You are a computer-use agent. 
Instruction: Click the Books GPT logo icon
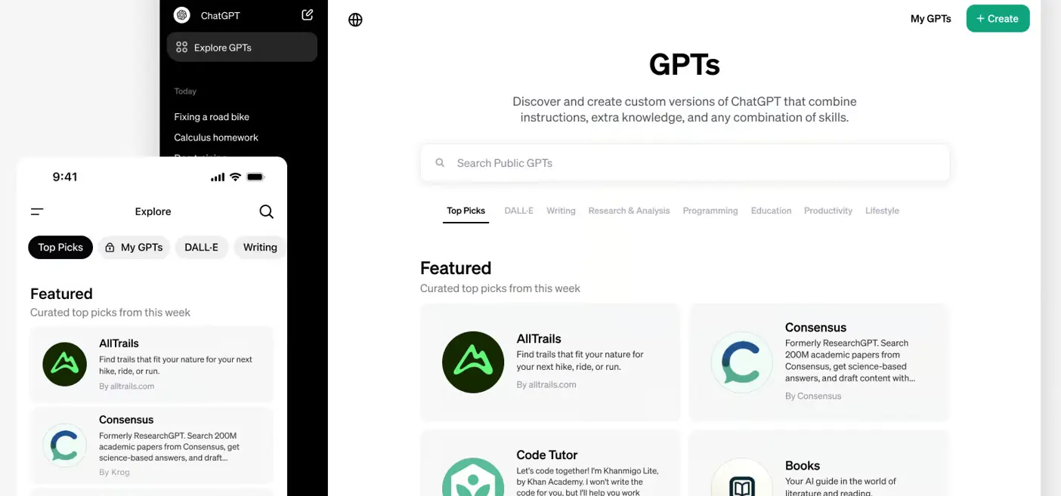point(742,477)
